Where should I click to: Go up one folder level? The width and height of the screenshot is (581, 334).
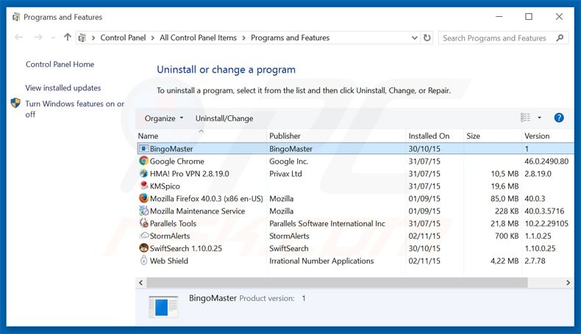tap(68, 38)
